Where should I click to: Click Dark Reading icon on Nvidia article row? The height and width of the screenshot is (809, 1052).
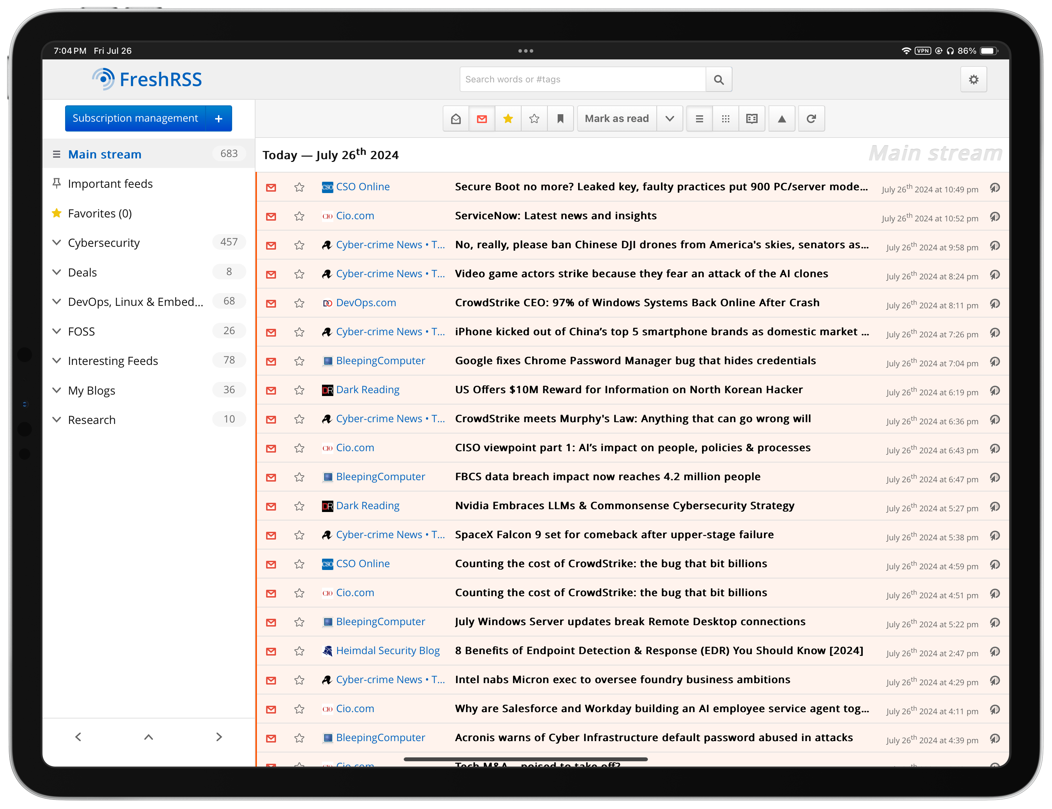328,506
